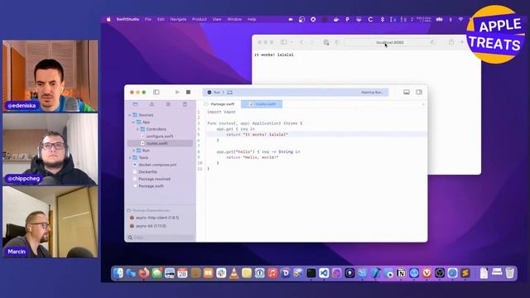The image size is (530, 298).
Task: Open Wi-Fi status in menu bar
Action: tap(460, 20)
